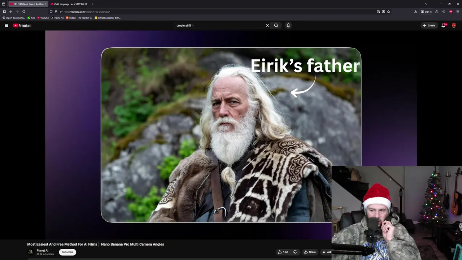This screenshot has width=462, height=260.
Task: Share the video
Action: click(310, 252)
